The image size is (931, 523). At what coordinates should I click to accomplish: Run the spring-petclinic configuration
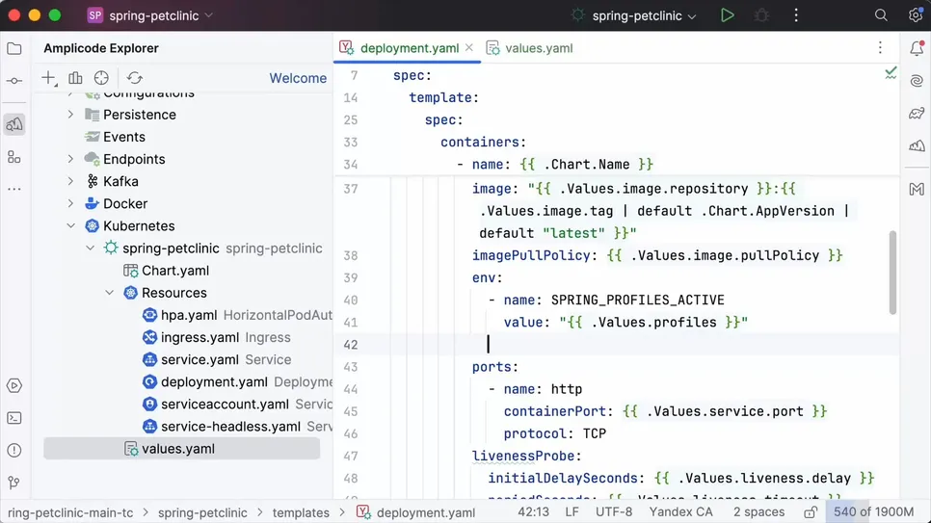[728, 15]
